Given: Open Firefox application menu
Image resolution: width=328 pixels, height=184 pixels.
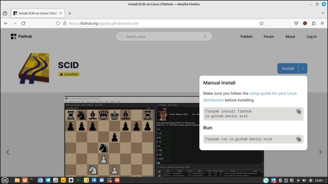Looking at the screenshot, I should 322,23.
